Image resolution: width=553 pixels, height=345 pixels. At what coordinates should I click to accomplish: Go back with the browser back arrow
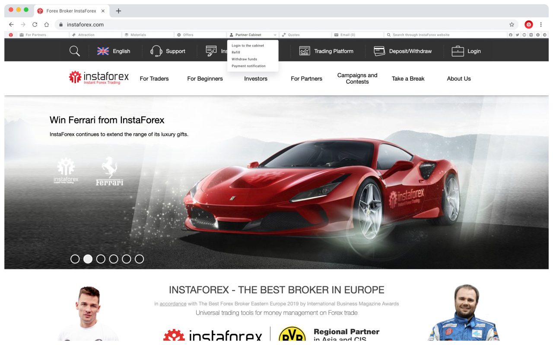point(12,25)
